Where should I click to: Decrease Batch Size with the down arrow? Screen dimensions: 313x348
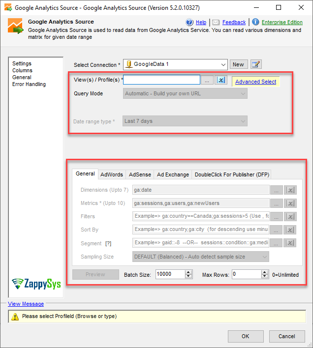click(188, 276)
